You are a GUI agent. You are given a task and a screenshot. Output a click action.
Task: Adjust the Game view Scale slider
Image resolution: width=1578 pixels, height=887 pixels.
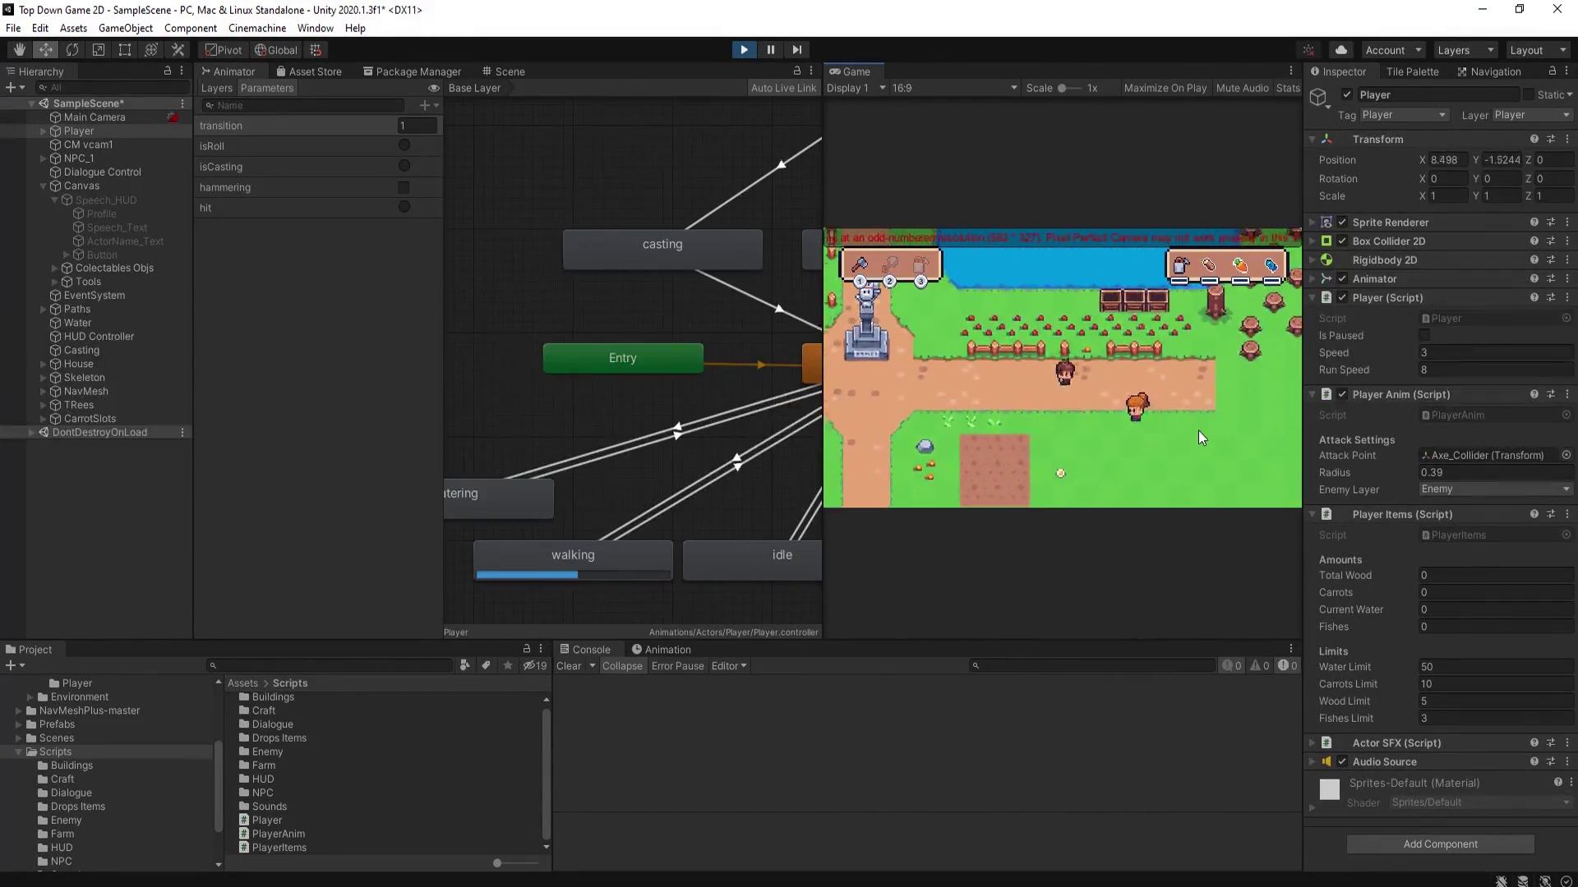pos(1063,88)
